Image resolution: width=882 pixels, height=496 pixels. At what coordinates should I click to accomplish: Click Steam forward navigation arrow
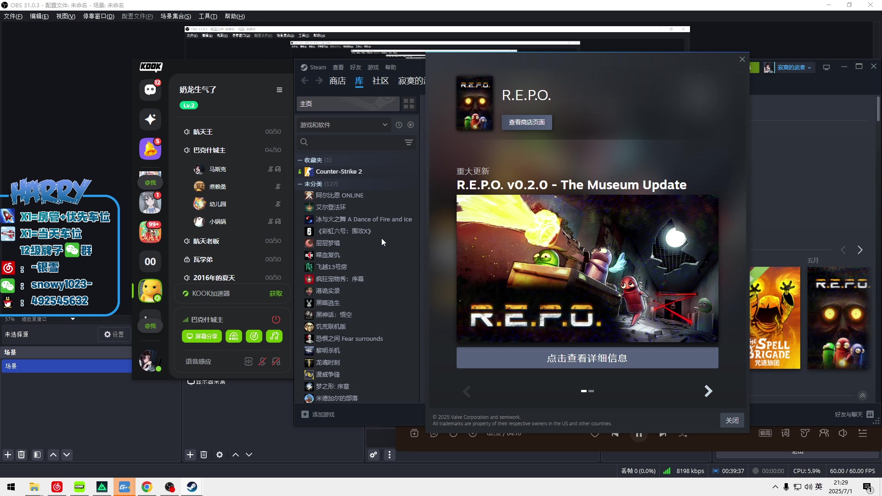pos(319,81)
